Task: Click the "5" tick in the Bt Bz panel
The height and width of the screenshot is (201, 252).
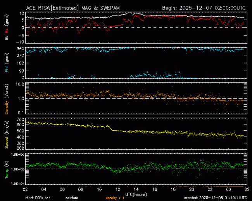Action: click(x=23, y=20)
